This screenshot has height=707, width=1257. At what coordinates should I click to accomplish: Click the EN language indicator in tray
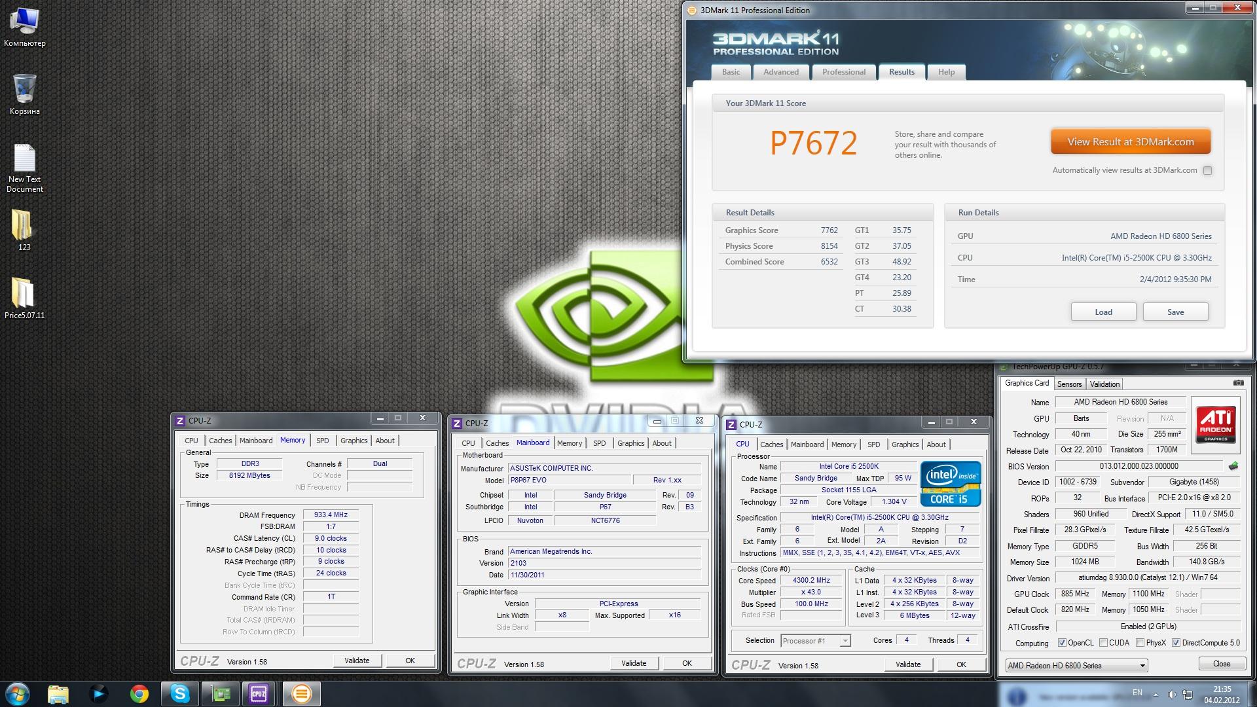click(x=1137, y=693)
